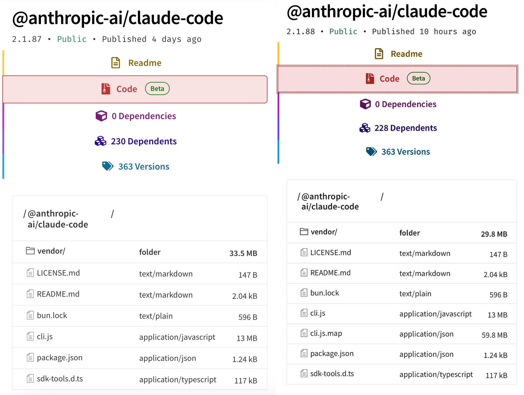Click the Dependents cubes icon next to 228 Dependents

click(x=365, y=128)
